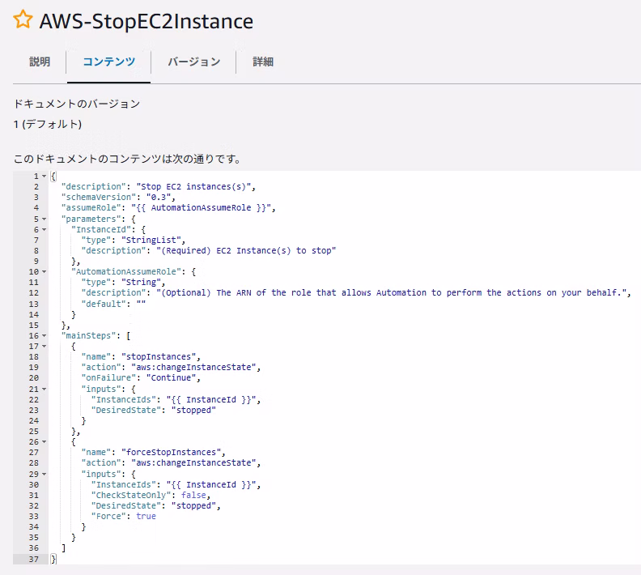Fold the "inputs" block on line 21
The width and height of the screenshot is (641, 575).
coord(45,390)
